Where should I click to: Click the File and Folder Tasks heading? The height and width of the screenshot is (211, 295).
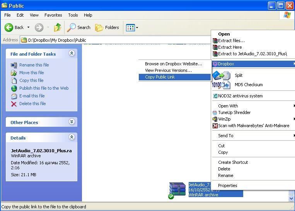(x=33, y=54)
